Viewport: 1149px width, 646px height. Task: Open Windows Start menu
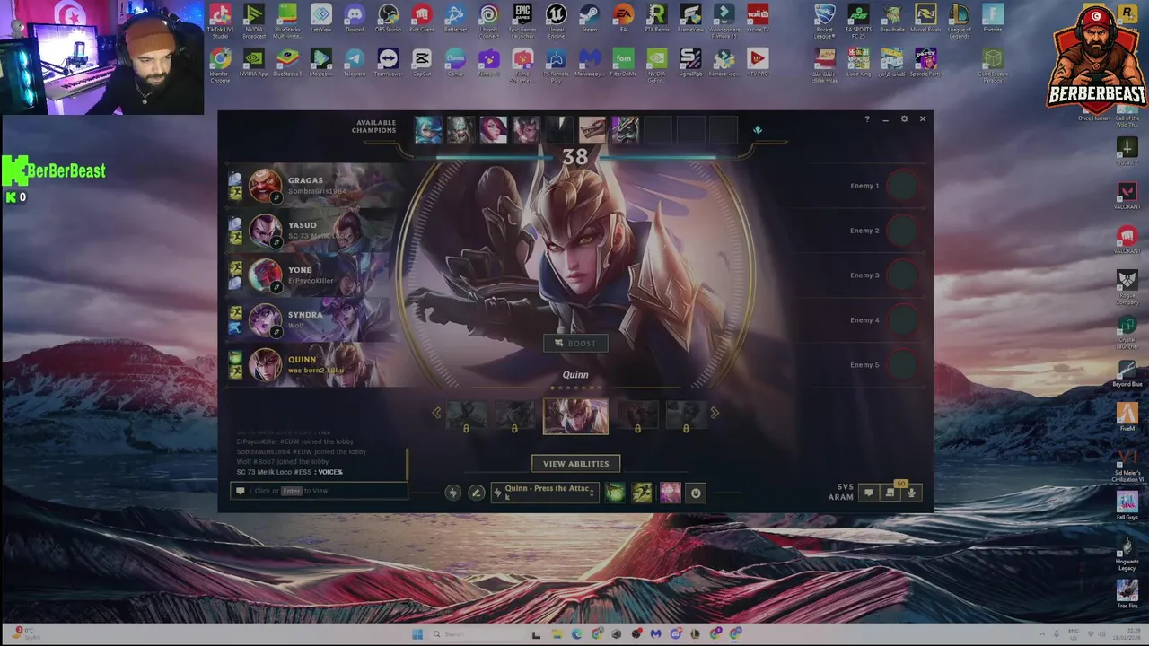click(417, 633)
